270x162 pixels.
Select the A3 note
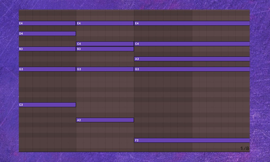point(192,59)
